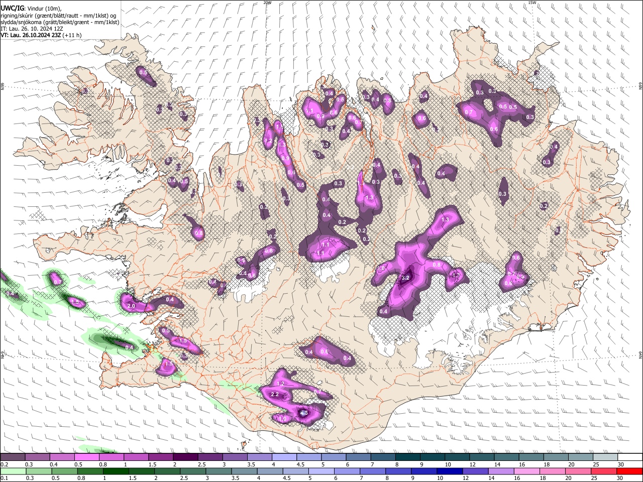Screen dimensions: 643x482
Task: Select the dark teal upper swatch right of 8
Action: (407, 457)
